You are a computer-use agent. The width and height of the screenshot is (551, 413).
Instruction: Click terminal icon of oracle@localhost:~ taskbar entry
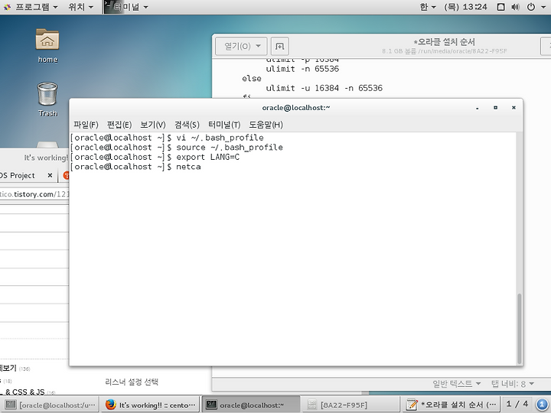tap(211, 405)
